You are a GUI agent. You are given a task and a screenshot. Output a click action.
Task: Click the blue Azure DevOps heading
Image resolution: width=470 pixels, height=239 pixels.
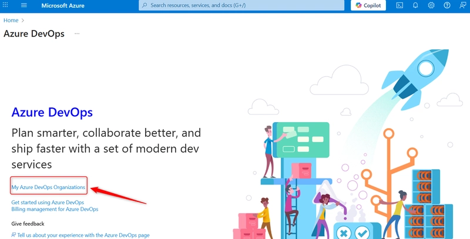click(52, 112)
